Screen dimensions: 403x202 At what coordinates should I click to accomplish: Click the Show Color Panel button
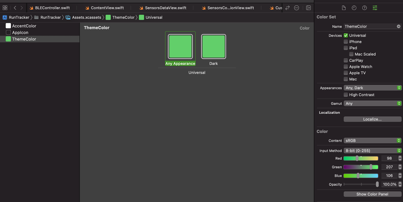tap(373, 194)
